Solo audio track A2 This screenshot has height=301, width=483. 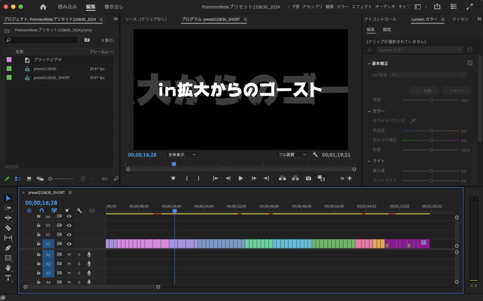click(x=79, y=263)
